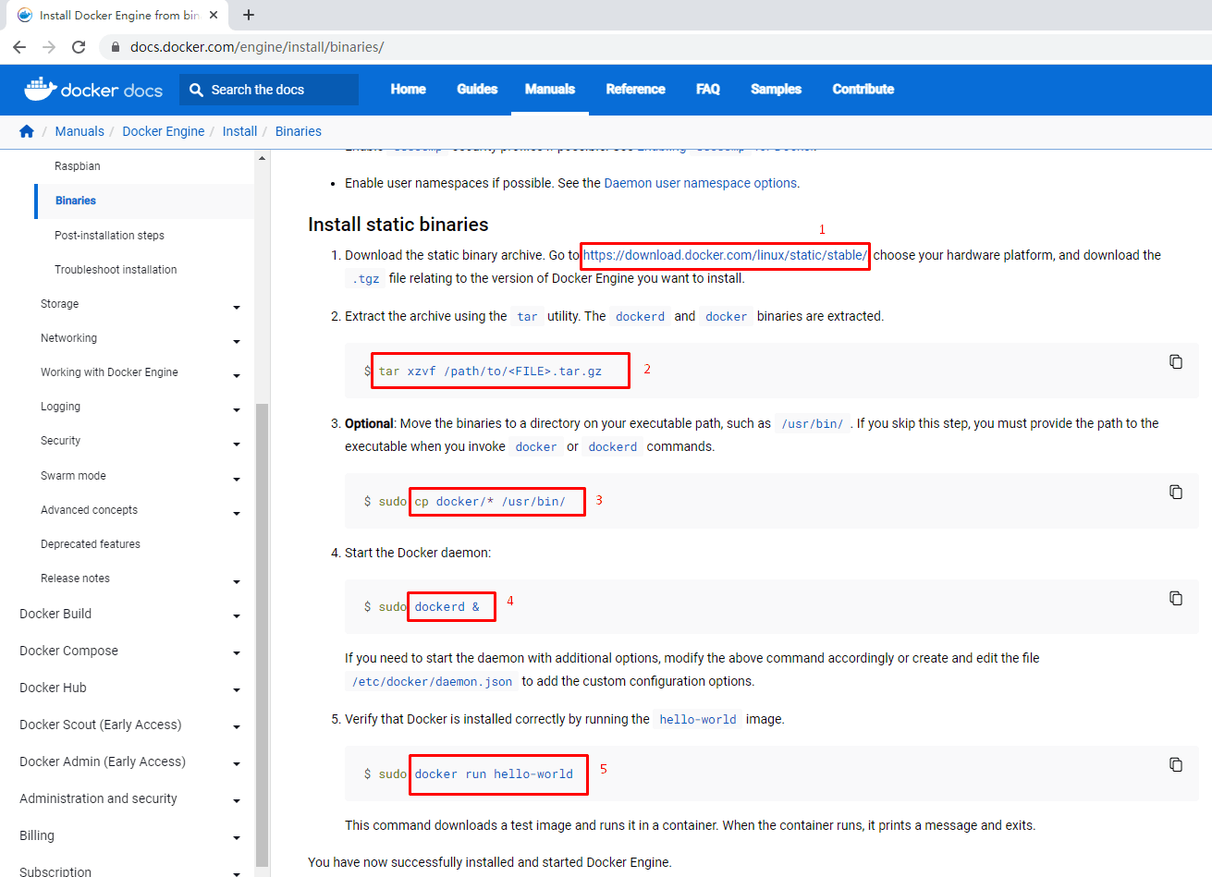The width and height of the screenshot is (1212, 877).
Task: Click the Manuals breadcrumb link
Action: (x=80, y=131)
